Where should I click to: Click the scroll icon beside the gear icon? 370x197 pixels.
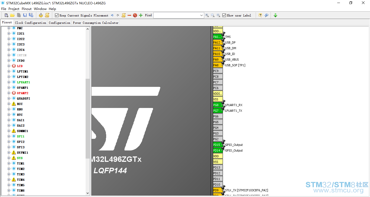[47, 15]
